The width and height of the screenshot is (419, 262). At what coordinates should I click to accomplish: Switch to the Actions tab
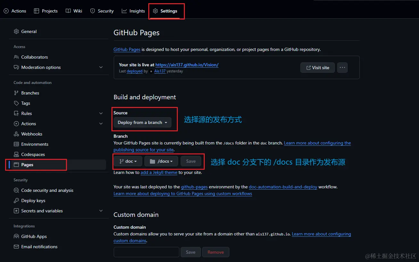(15, 11)
